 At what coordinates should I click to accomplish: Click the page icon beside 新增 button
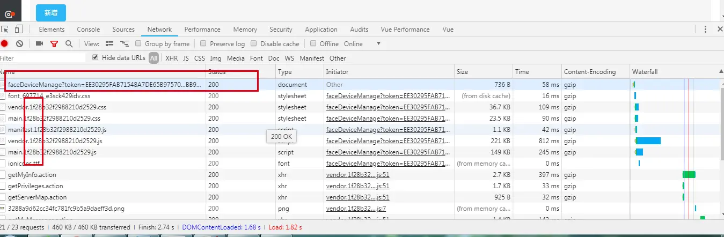[x=9, y=14]
